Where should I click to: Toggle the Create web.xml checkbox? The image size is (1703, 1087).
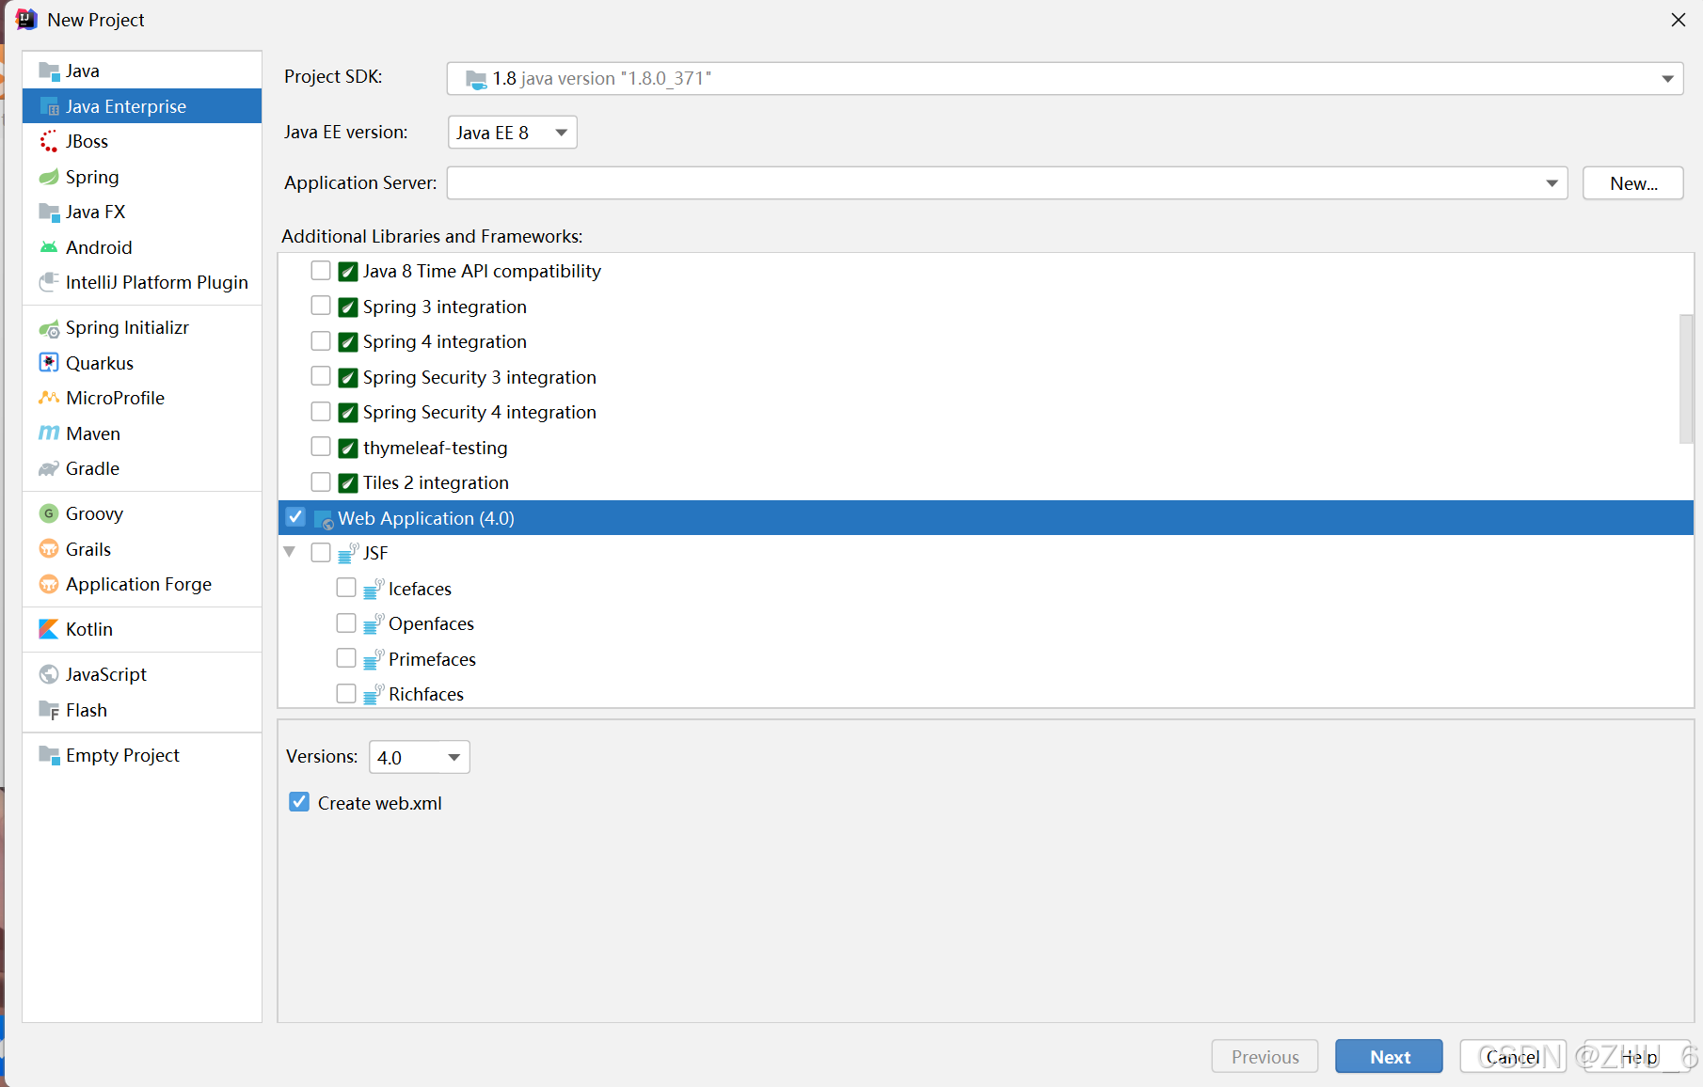coord(299,802)
